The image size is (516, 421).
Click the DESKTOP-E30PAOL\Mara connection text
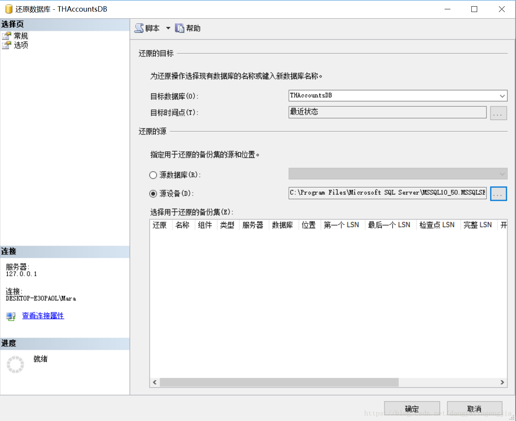pos(41,298)
